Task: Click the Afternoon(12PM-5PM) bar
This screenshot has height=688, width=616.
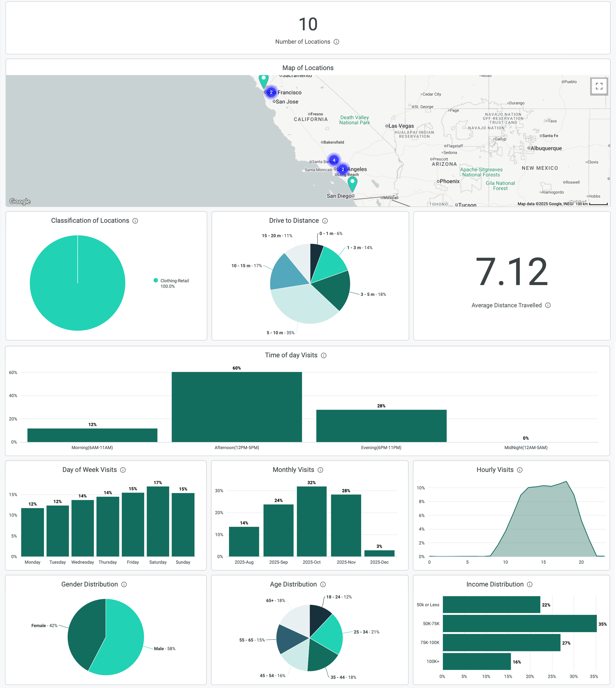Action: [236, 407]
